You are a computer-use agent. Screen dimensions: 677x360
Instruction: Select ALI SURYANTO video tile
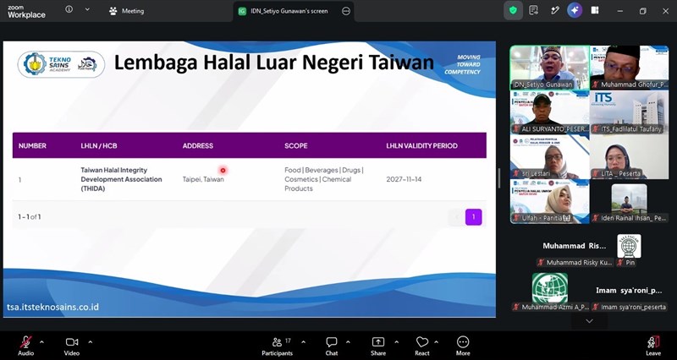(x=549, y=112)
